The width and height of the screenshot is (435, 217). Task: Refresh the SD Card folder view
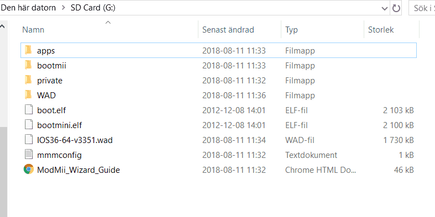tap(396, 8)
